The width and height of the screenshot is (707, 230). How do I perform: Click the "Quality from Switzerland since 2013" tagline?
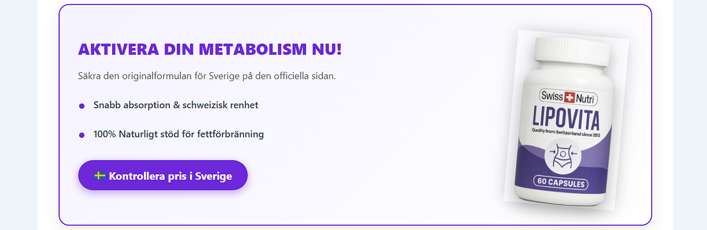565,131
